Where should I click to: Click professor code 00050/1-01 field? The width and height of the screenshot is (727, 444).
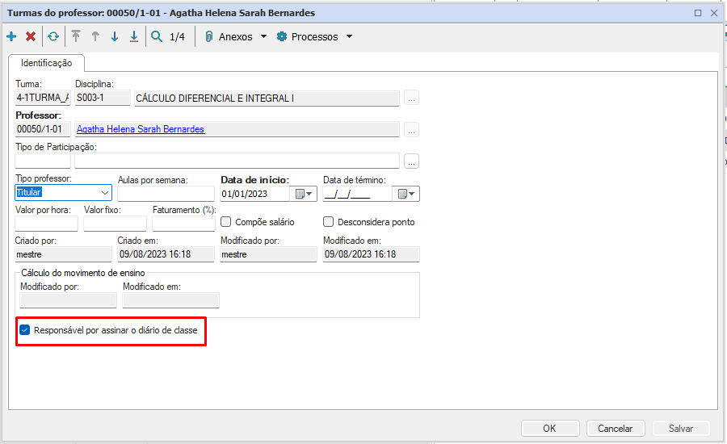43,129
